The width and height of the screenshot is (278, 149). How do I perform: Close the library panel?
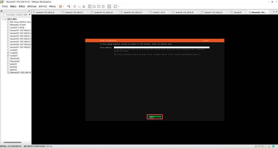pyautogui.click(x=29, y=11)
